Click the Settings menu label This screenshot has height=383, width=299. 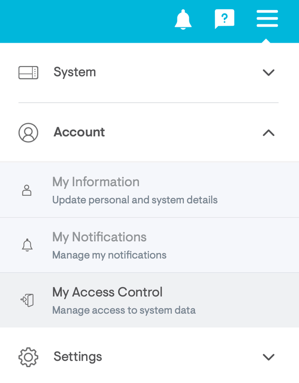point(78,357)
